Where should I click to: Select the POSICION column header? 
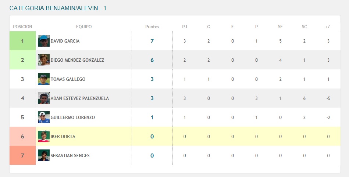point(22,27)
